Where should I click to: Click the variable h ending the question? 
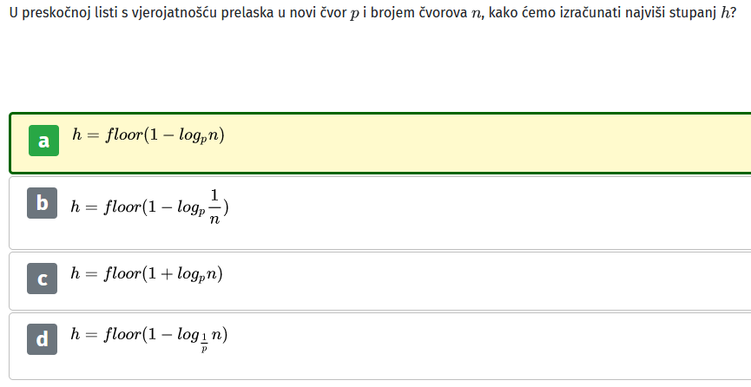pyautogui.click(x=725, y=12)
